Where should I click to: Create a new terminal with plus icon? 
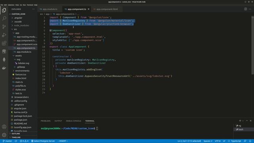coord(240,121)
